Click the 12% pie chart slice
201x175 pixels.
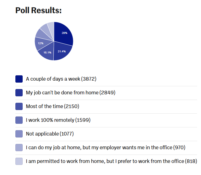pos(41,43)
